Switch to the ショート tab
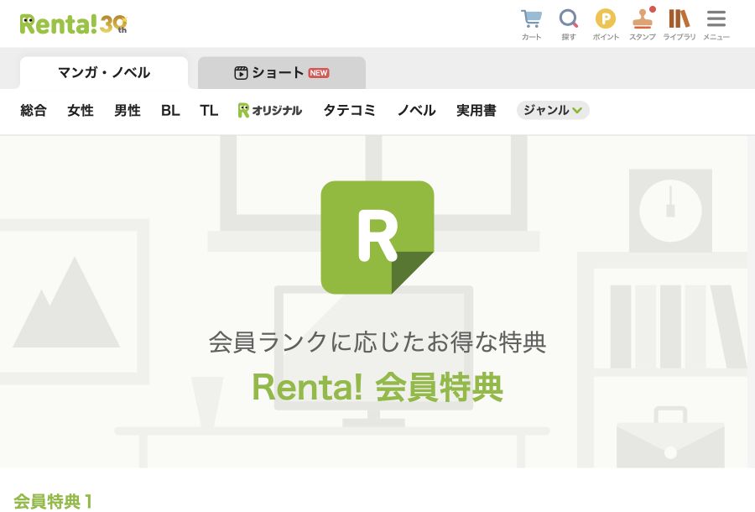The image size is (755, 512). [x=282, y=73]
